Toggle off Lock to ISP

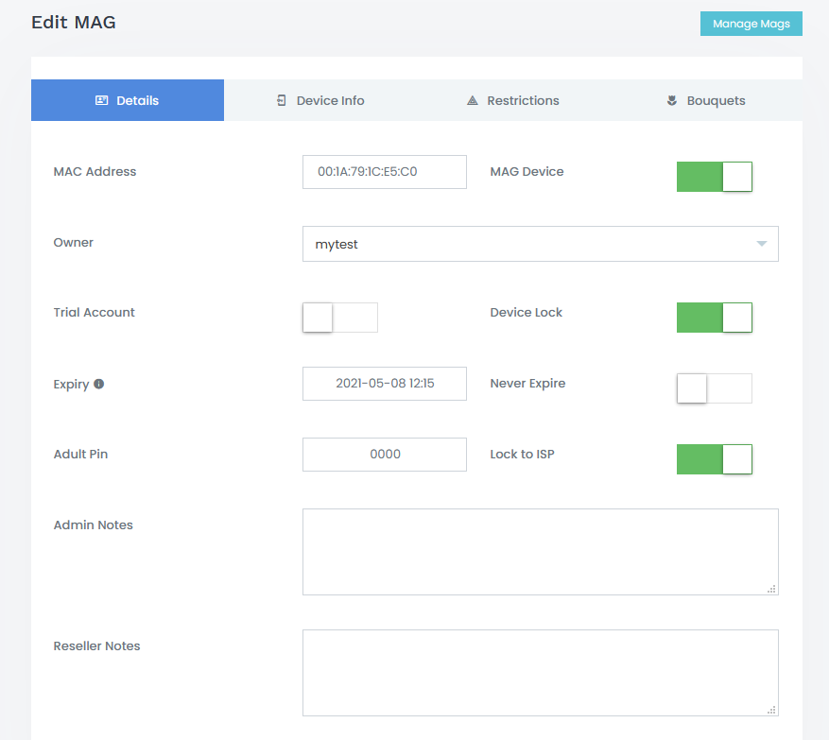[x=714, y=459]
